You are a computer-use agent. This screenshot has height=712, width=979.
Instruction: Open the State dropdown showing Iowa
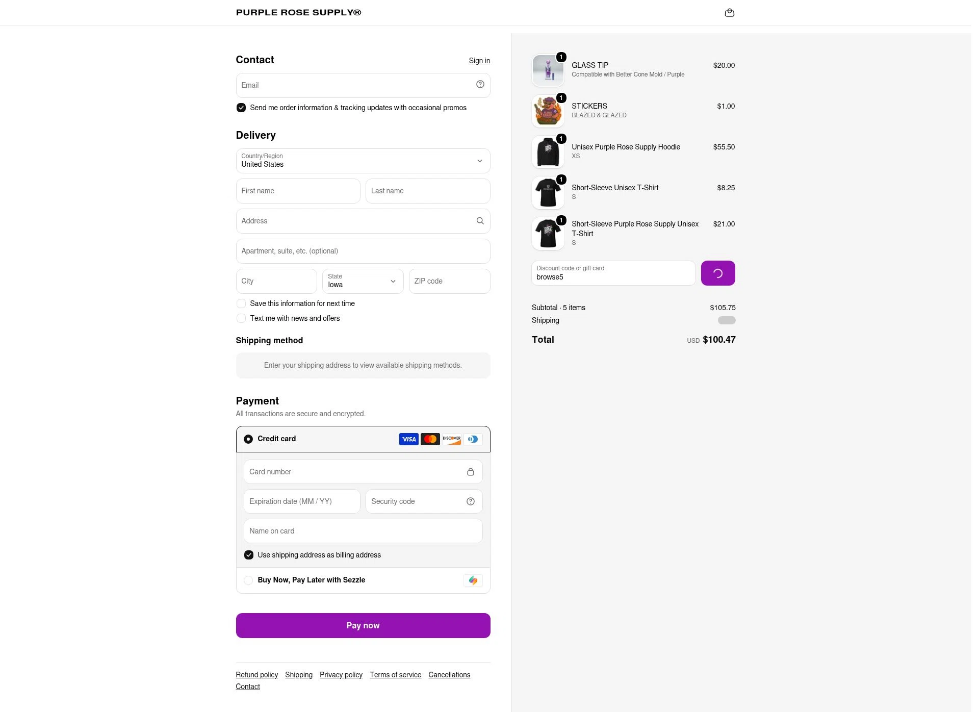point(363,281)
